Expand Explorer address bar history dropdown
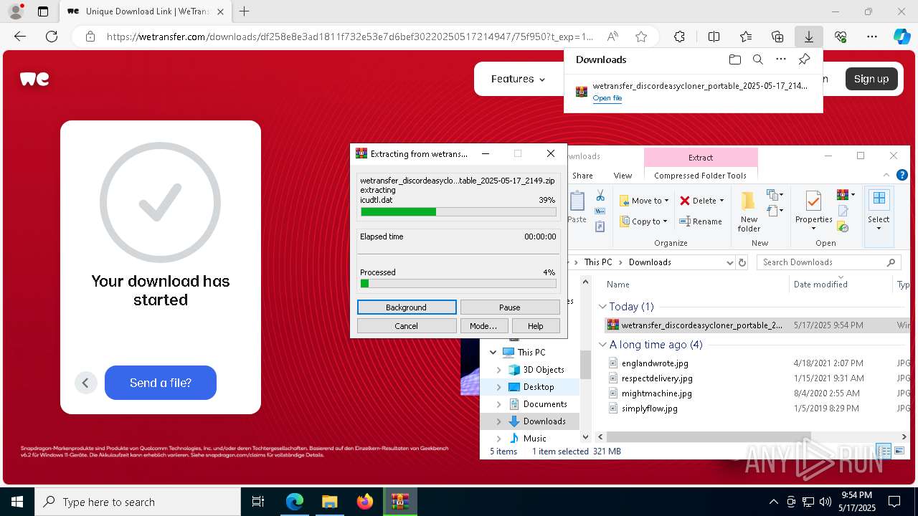Image resolution: width=918 pixels, height=516 pixels. coord(731,262)
